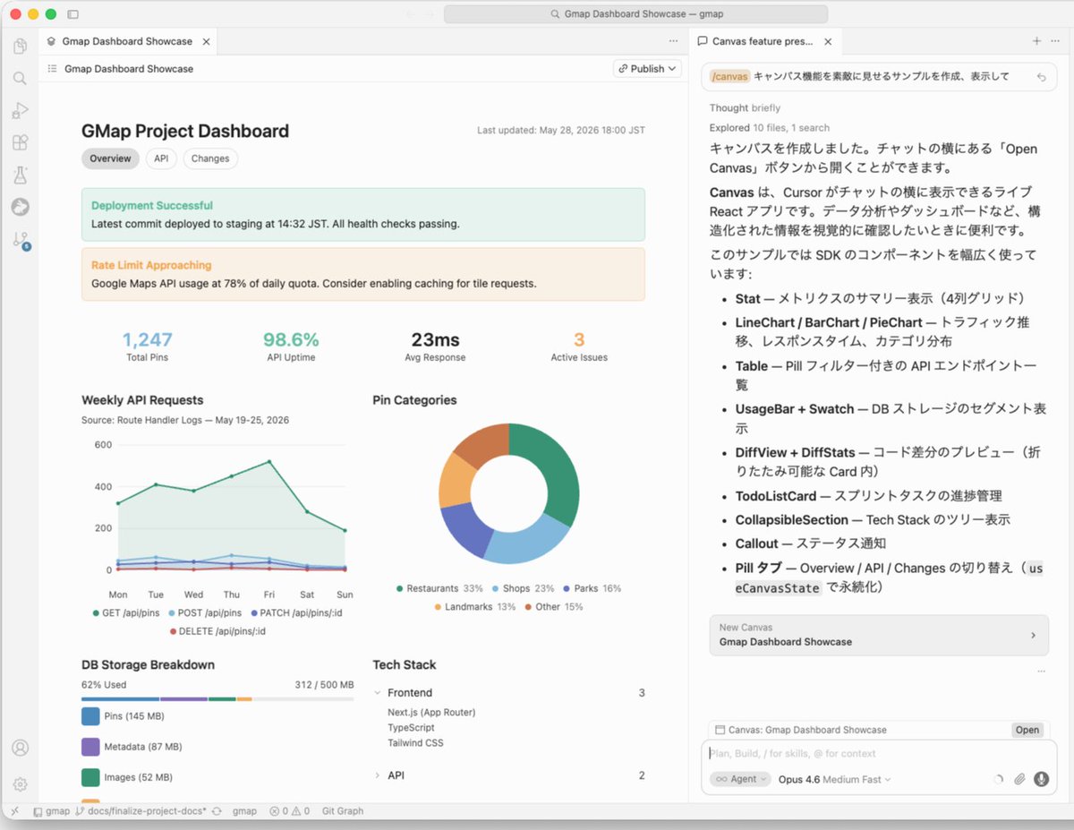
Task: Click the remote connection icon in status bar
Action: [14, 811]
